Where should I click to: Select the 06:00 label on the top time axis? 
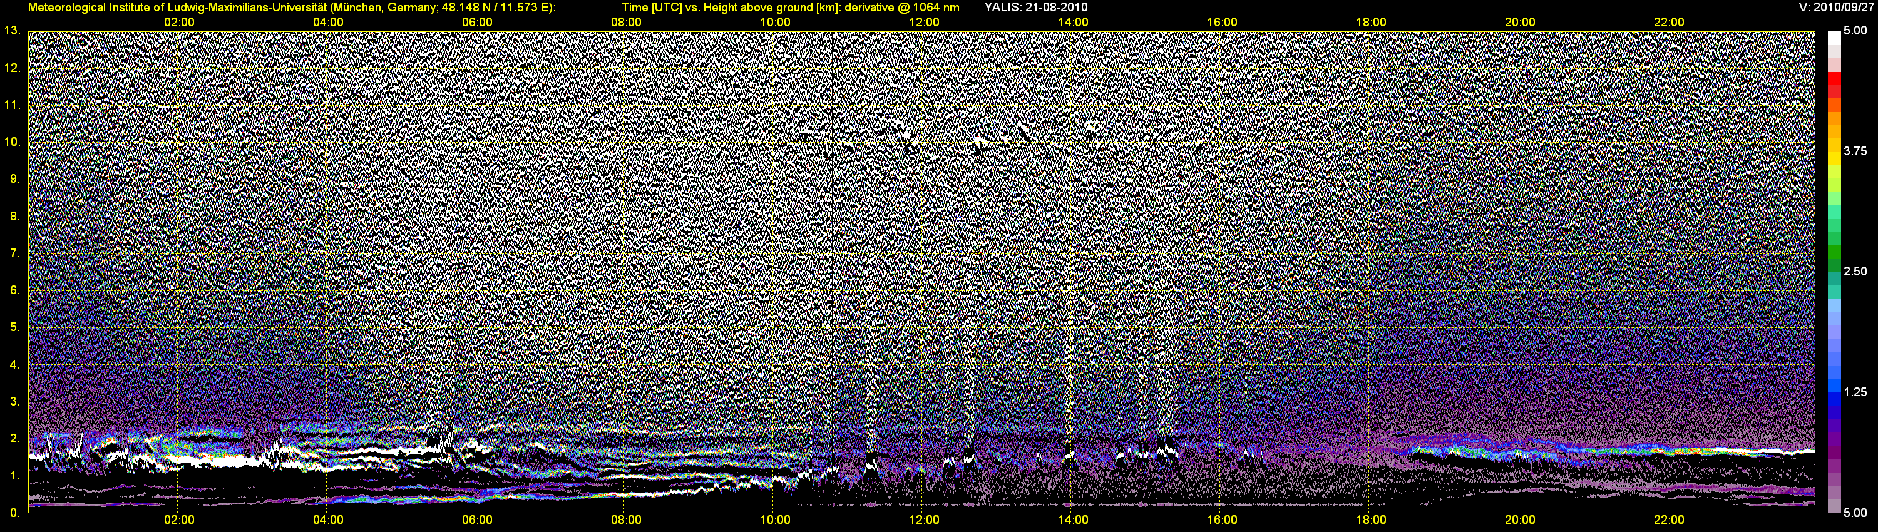[477, 23]
